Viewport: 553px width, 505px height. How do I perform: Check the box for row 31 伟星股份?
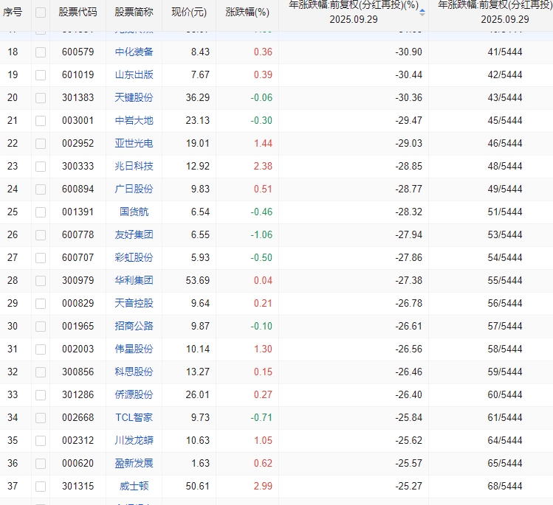pos(41,349)
